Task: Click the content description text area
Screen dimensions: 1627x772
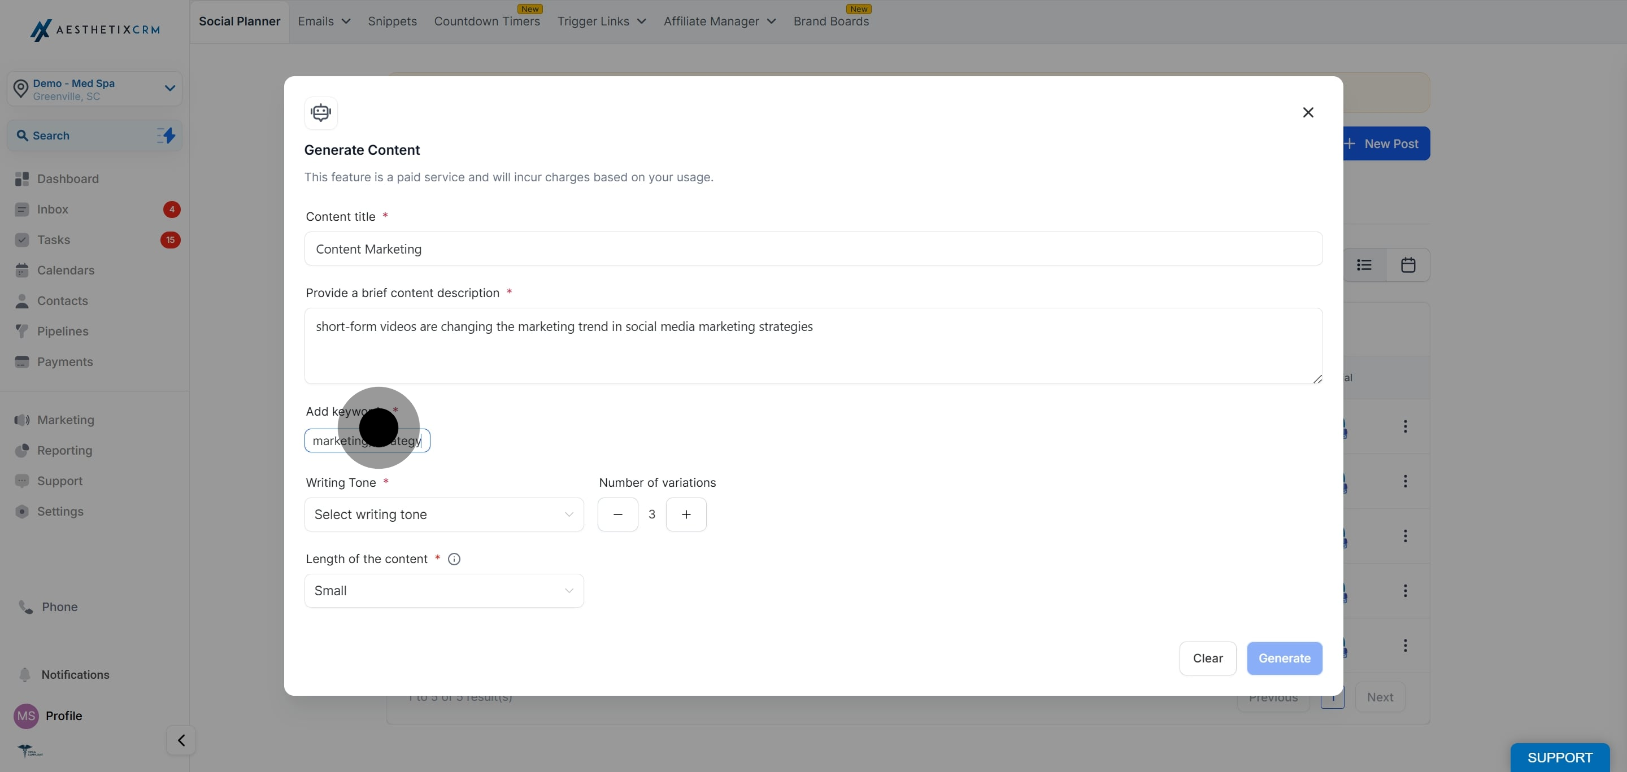Action: pyautogui.click(x=813, y=346)
